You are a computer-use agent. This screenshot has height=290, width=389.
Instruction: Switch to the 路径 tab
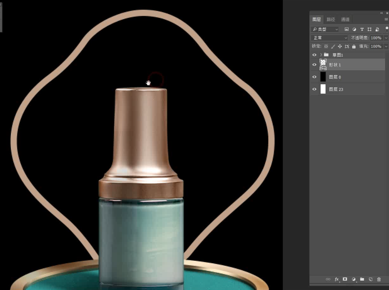pyautogui.click(x=330, y=20)
